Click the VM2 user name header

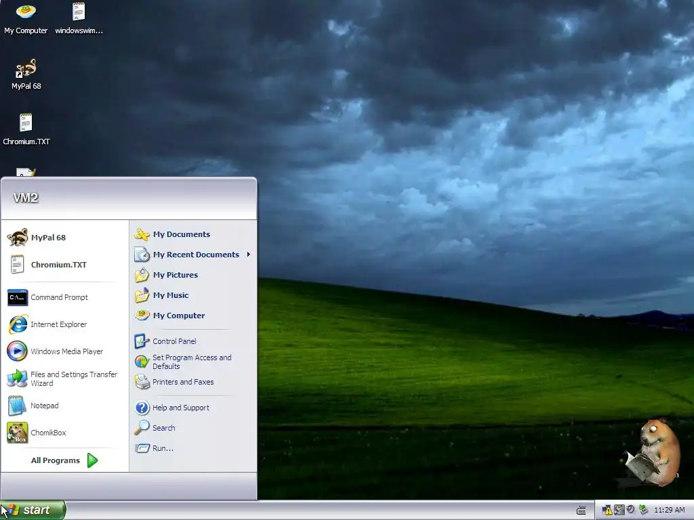pos(26,198)
